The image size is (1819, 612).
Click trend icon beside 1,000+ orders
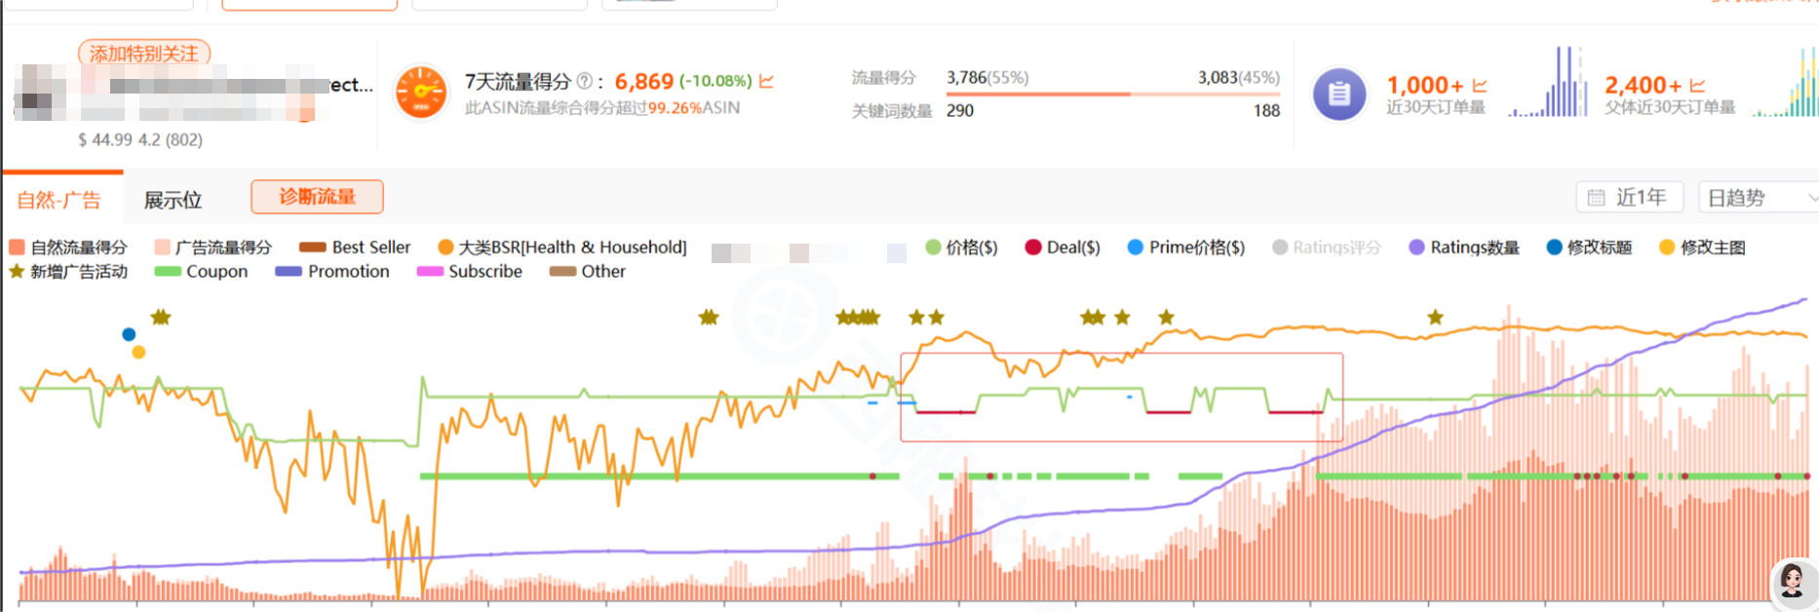point(1480,86)
